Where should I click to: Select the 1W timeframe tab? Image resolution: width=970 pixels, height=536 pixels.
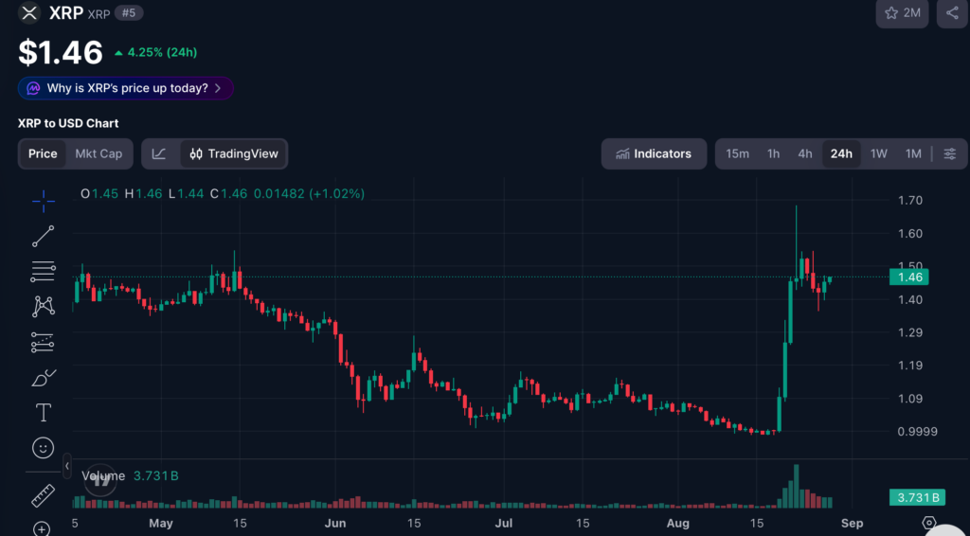pyautogui.click(x=878, y=154)
